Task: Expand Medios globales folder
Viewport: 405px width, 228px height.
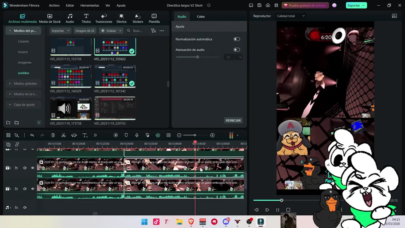Action: 10,84
